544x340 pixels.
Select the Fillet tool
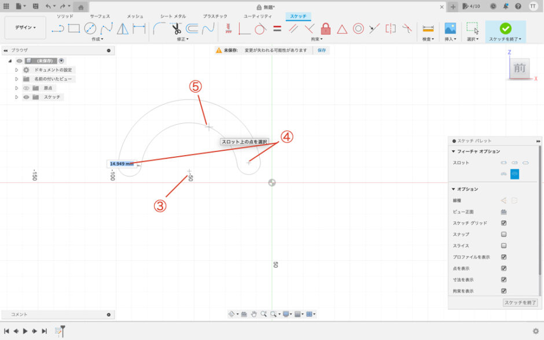pyautogui.click(x=160, y=28)
